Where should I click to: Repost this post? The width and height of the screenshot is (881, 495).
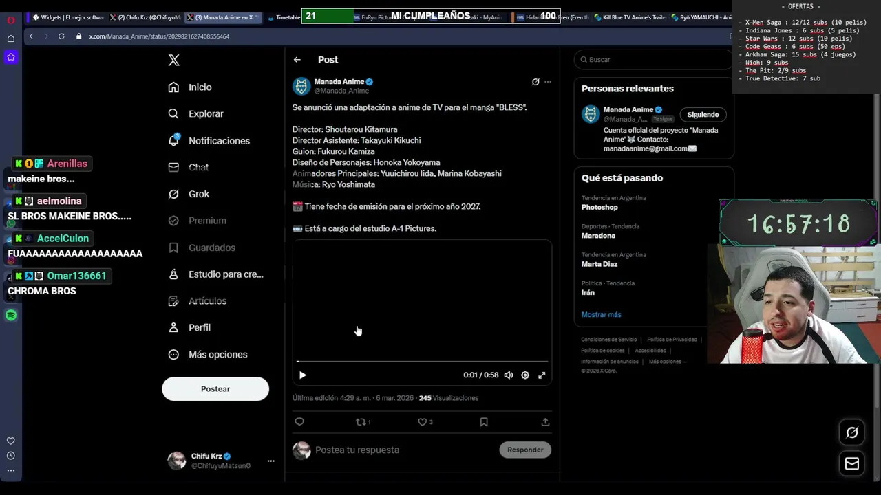(x=363, y=422)
